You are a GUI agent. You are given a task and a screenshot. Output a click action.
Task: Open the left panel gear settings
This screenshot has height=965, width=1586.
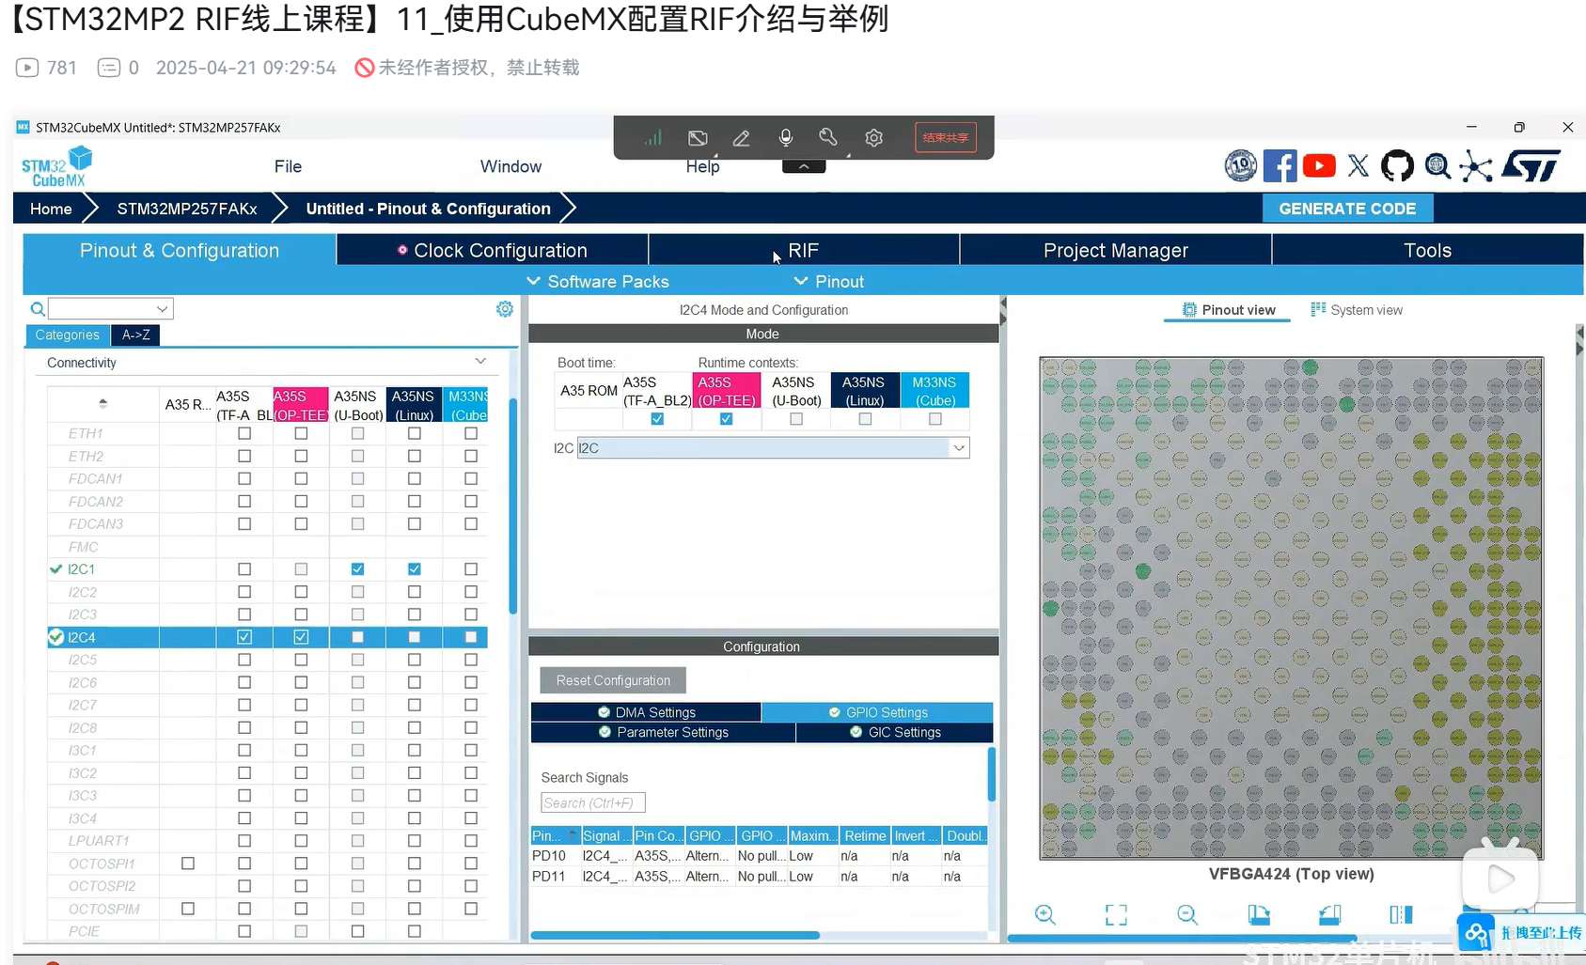pyautogui.click(x=505, y=309)
